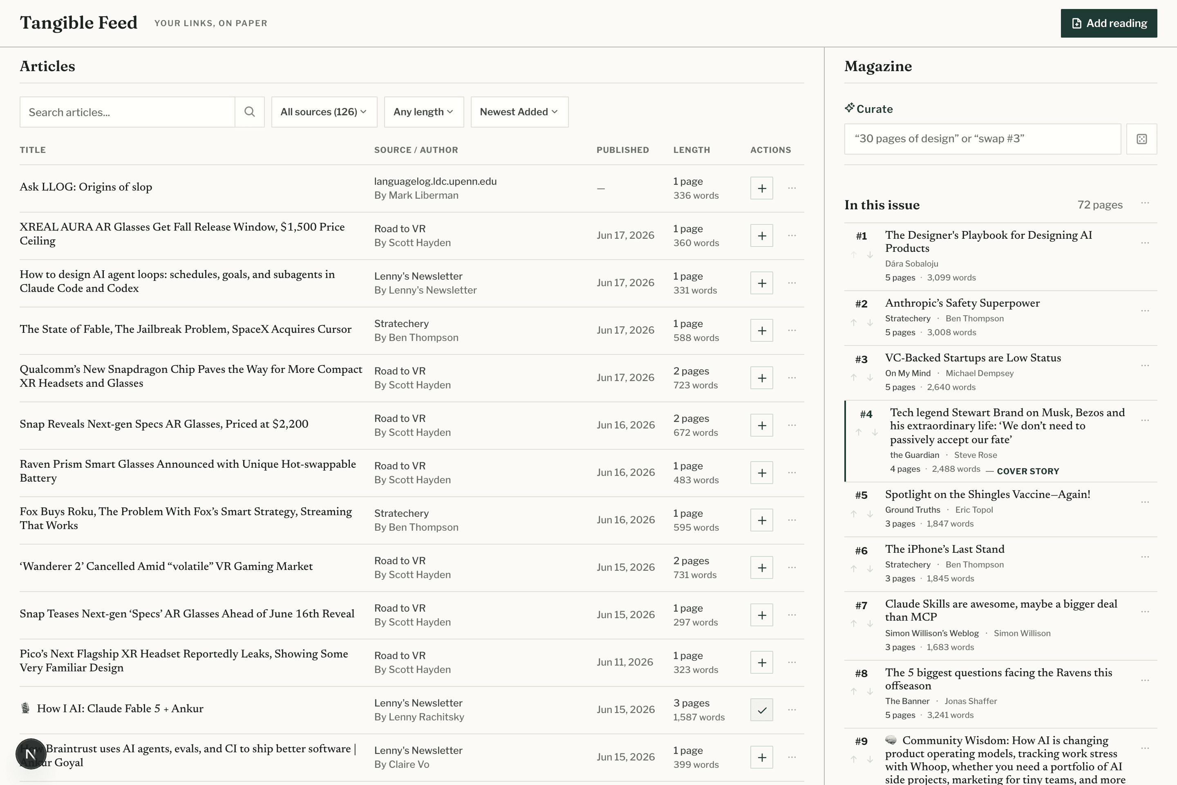
Task: Open the All sources (126) dropdown
Action: 324,112
